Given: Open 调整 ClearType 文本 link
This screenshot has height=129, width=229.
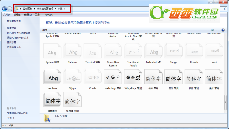Looking at the screenshot, I should (x=18, y=38).
